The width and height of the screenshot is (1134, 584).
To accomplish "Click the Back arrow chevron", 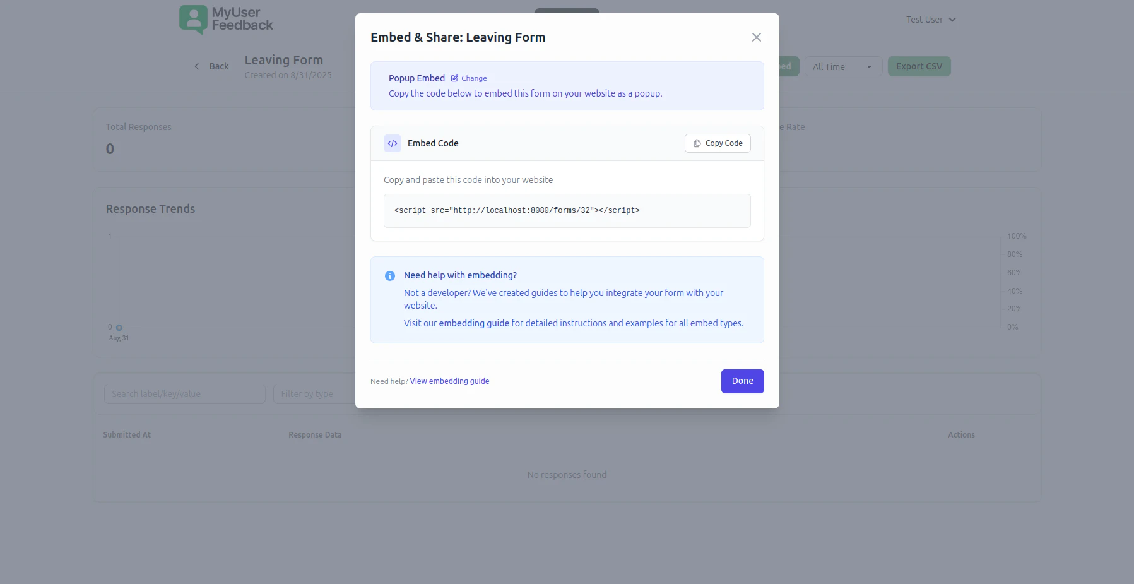I will 197,66.
